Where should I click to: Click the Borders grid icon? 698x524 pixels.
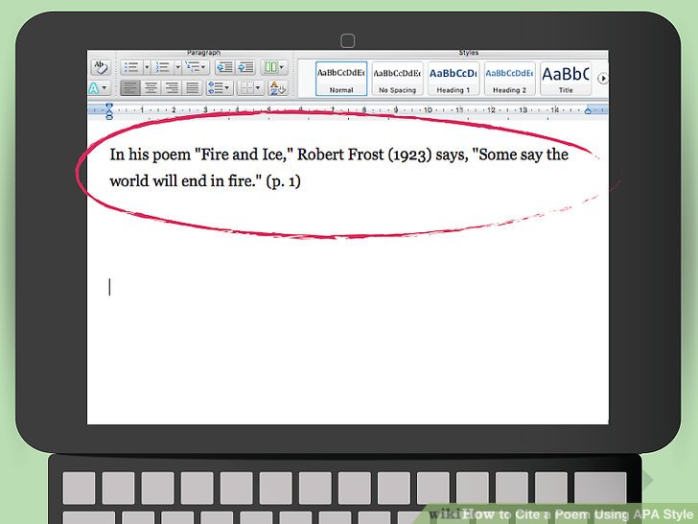246,87
